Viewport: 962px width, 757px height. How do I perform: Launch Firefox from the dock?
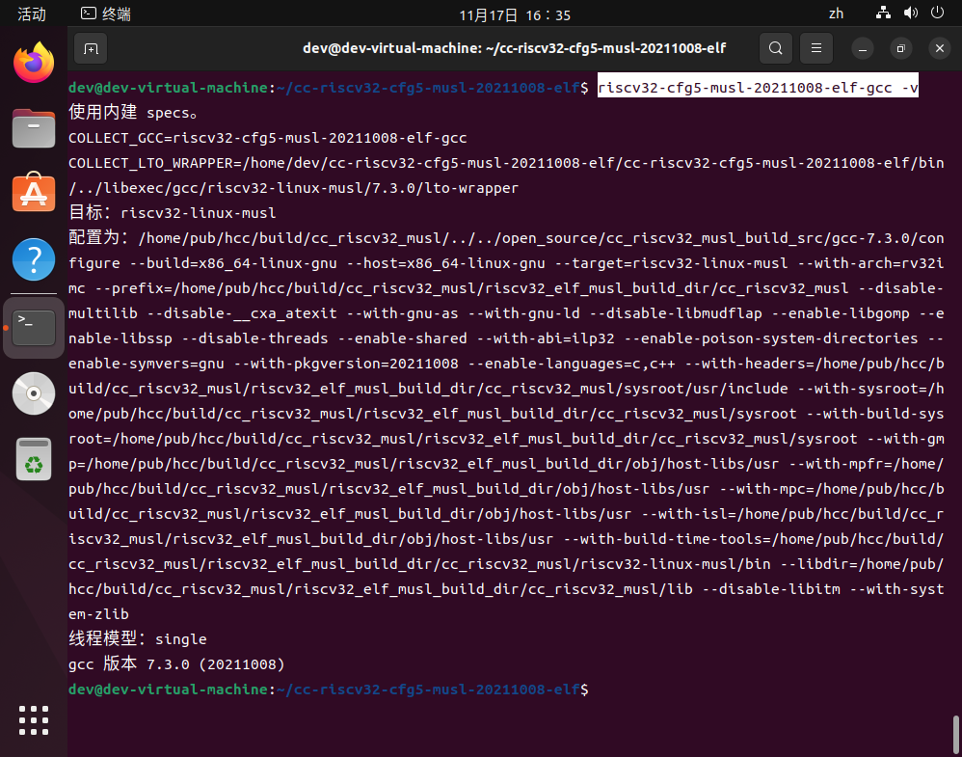[33, 63]
